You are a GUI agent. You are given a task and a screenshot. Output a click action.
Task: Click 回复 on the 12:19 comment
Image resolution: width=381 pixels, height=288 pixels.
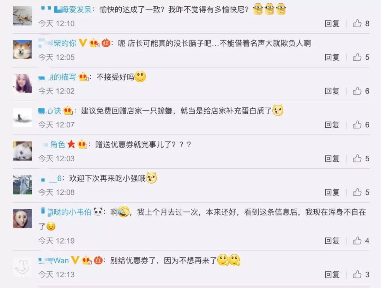point(332,241)
